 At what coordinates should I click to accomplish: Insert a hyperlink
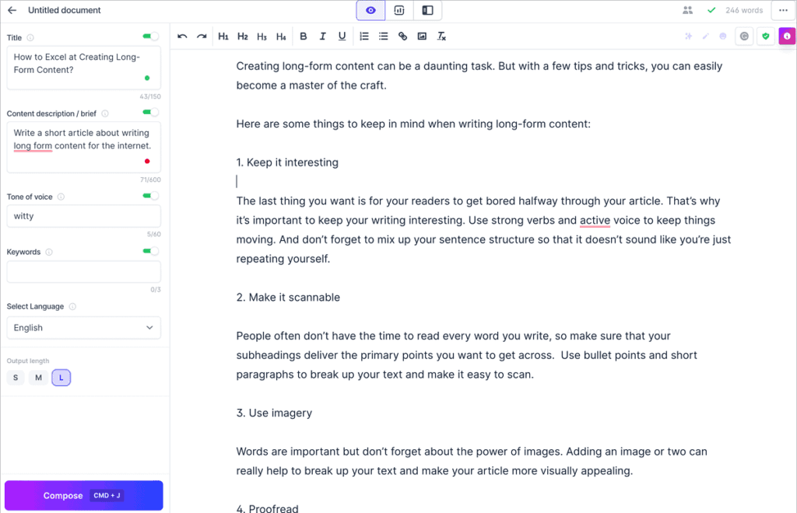coord(402,36)
